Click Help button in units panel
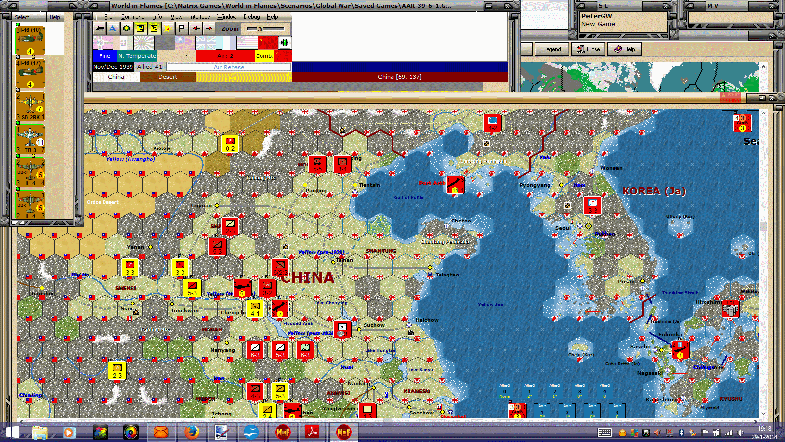The image size is (785, 442). coord(55,17)
